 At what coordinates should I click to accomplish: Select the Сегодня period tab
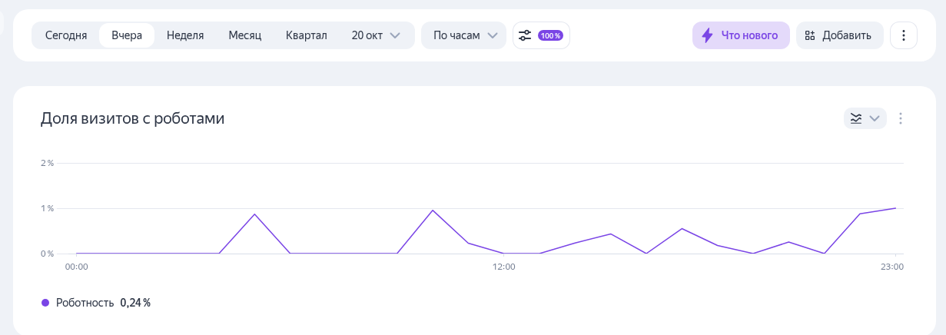click(x=66, y=35)
